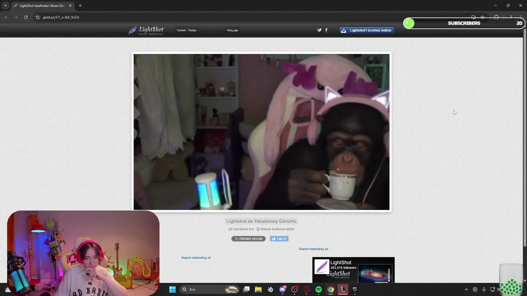
Task: Click Lightshot'ı ücretsiz indirin download button
Action: (366, 30)
